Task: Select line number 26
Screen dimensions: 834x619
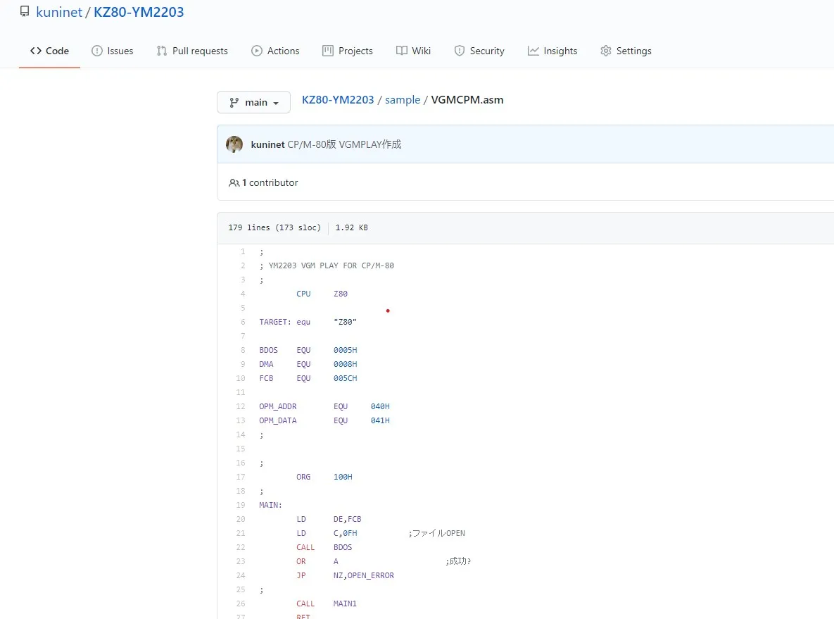Action: [x=241, y=604]
